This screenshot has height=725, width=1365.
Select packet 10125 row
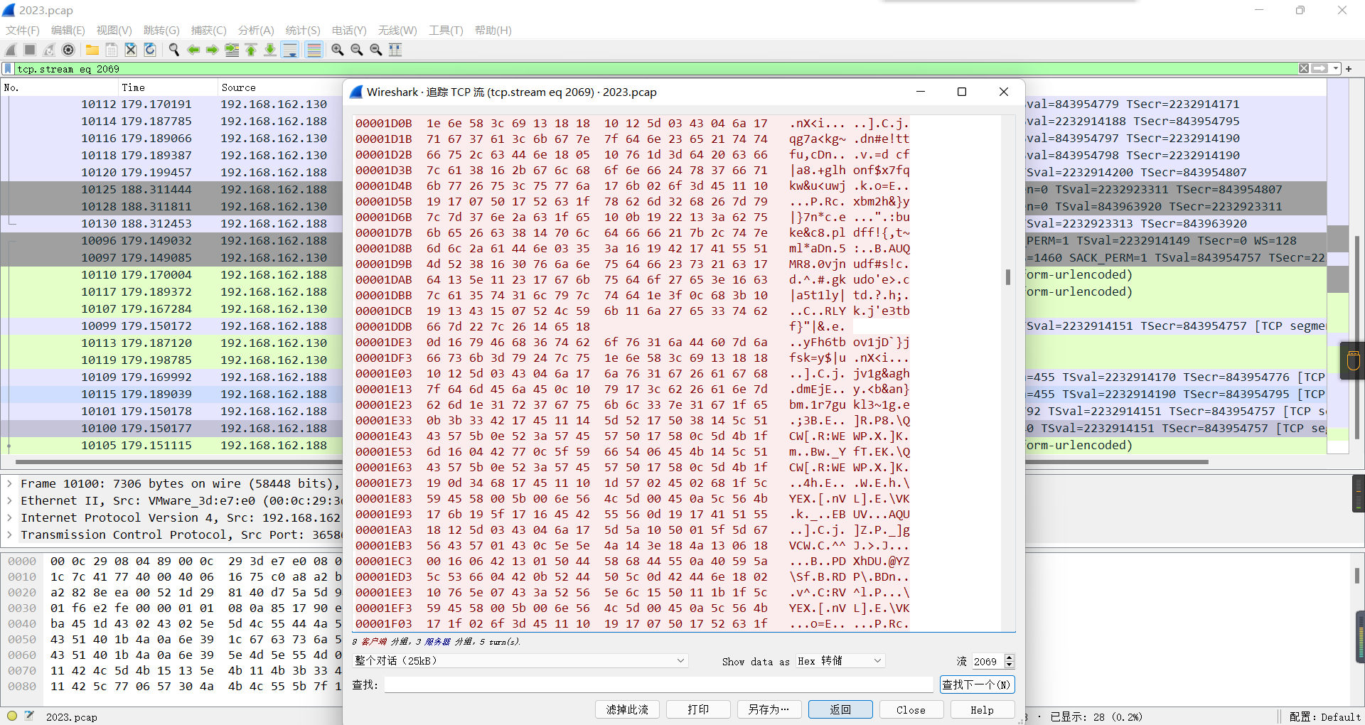pyautogui.click(x=171, y=189)
